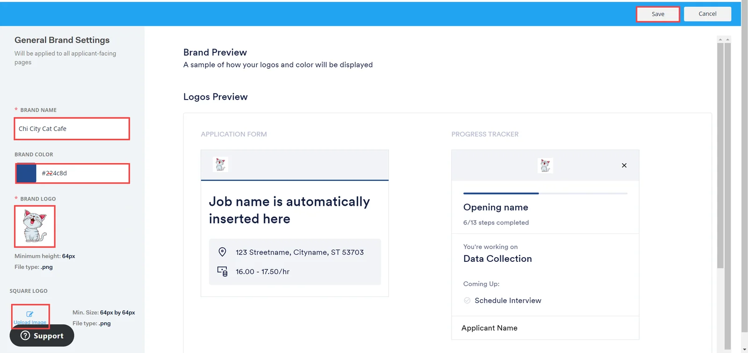
Task: Click the Save button
Action: 658,14
